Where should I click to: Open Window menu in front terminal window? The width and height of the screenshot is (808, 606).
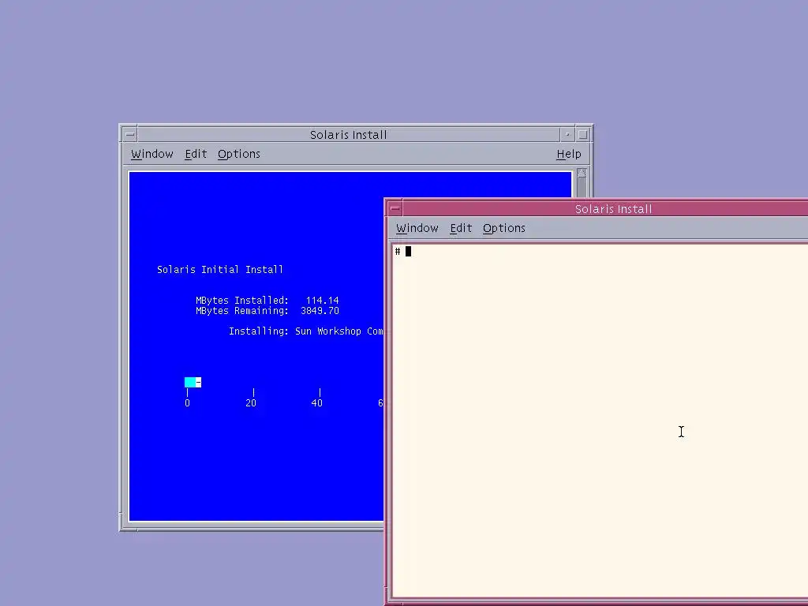[417, 228]
